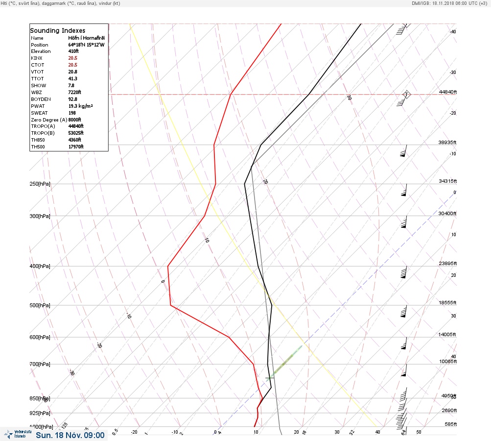
Task: Click the wind barb at 18555ft level
Action: [404, 311]
